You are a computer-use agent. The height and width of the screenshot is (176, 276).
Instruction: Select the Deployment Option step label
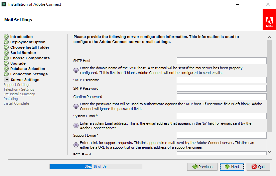28,42
